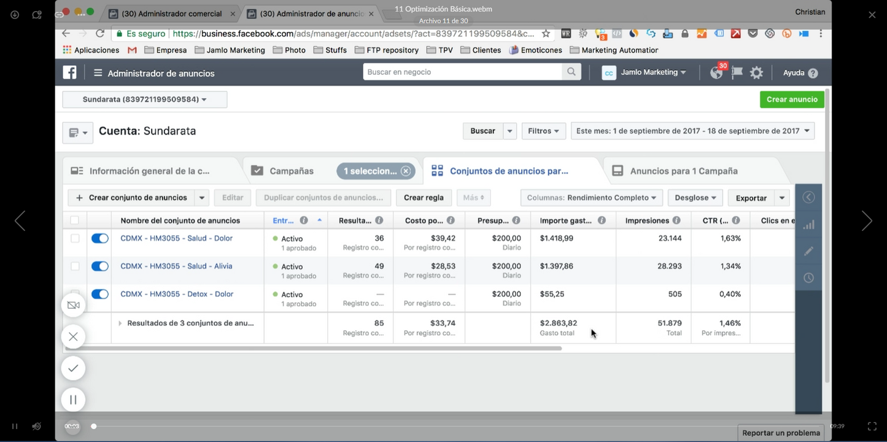Open the Jamlo Marketing business dropdown

(644, 72)
